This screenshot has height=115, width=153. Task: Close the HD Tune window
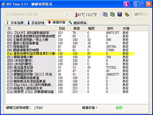(x=149, y=4)
